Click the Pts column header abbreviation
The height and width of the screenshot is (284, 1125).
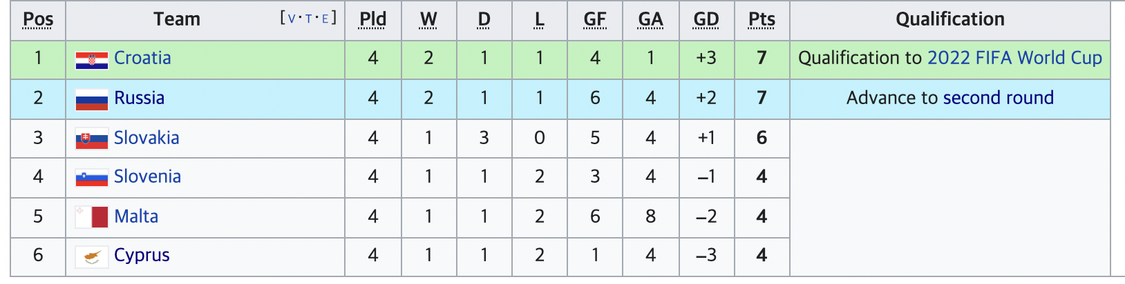coord(762,19)
